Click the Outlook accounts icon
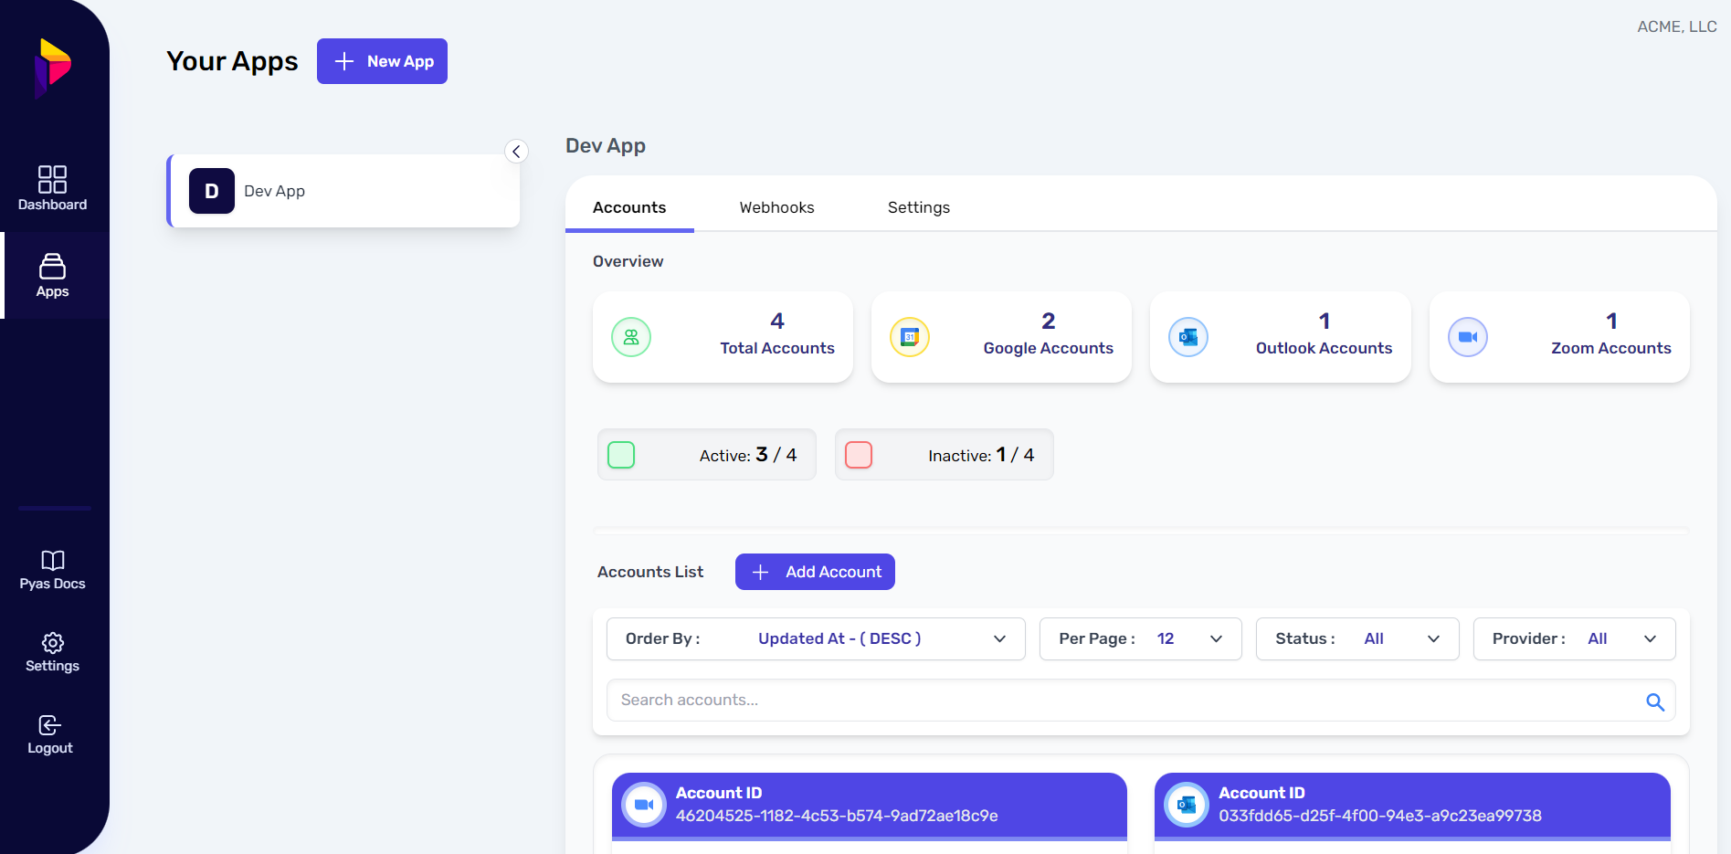Screen dimensions: 1731x854 (x=1188, y=337)
